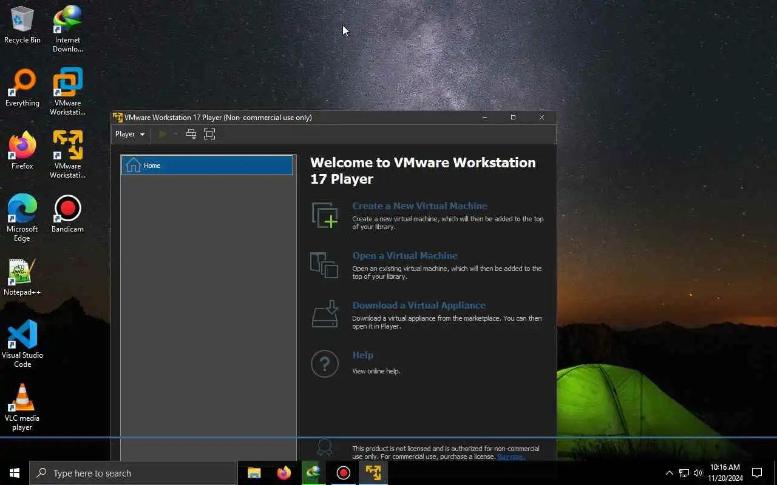Open Create a New Virtual Machine link
Screen dimensions: 777x485
tap(420, 206)
